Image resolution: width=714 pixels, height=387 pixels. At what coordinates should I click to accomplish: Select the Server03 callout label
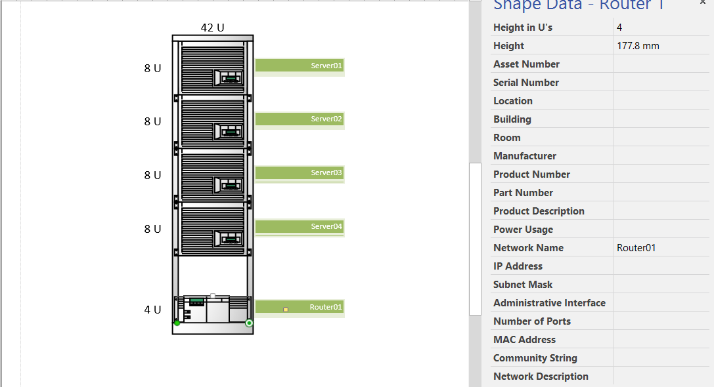tap(300, 173)
